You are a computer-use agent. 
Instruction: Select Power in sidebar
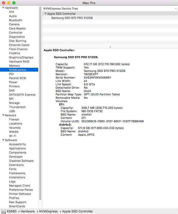click(x=13, y=82)
